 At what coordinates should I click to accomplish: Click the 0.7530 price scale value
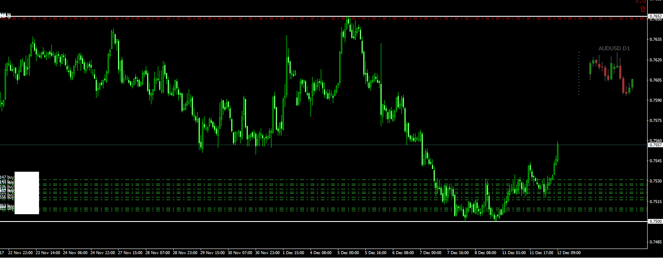(655, 181)
